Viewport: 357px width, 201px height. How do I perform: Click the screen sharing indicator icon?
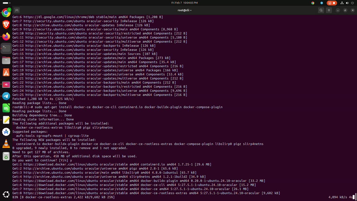coord(330,3)
